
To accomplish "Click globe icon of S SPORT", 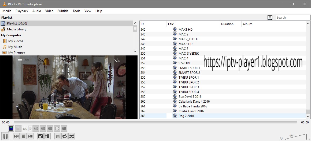I will 175,63.
